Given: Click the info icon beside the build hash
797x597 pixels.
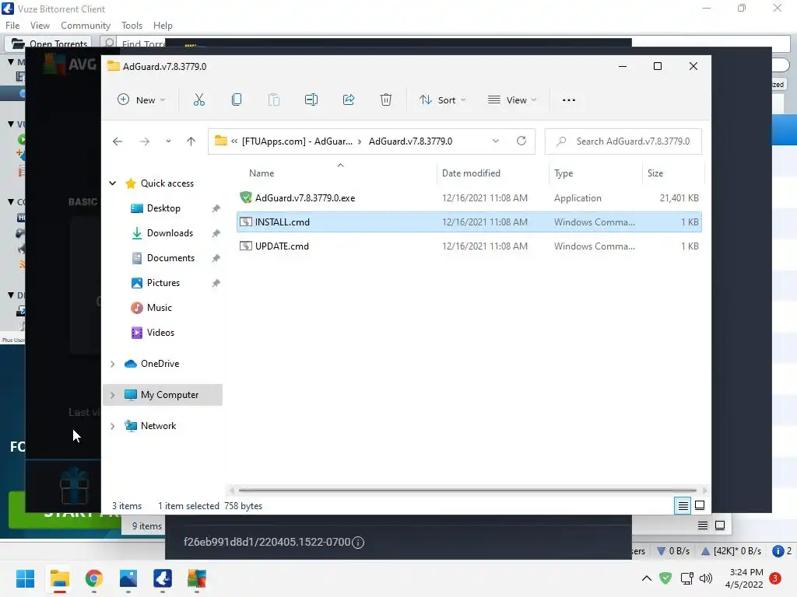Looking at the screenshot, I should click(358, 543).
